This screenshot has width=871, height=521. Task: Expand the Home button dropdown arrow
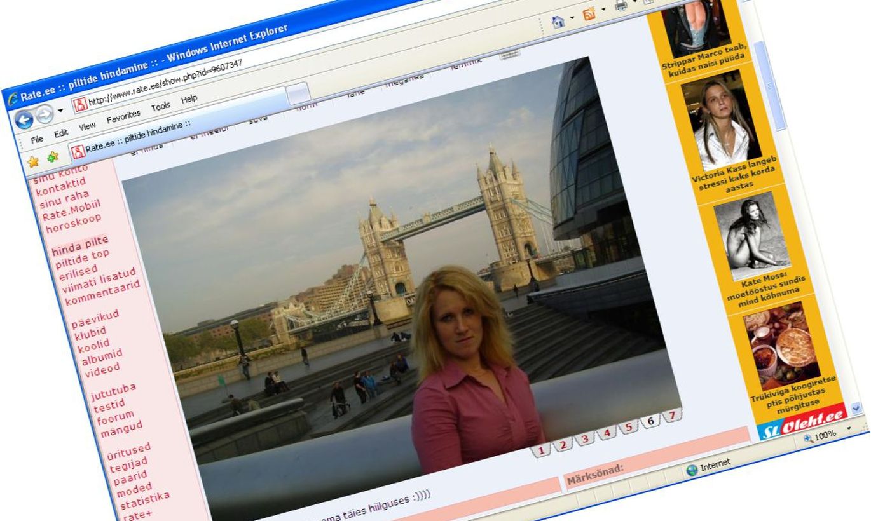572,18
